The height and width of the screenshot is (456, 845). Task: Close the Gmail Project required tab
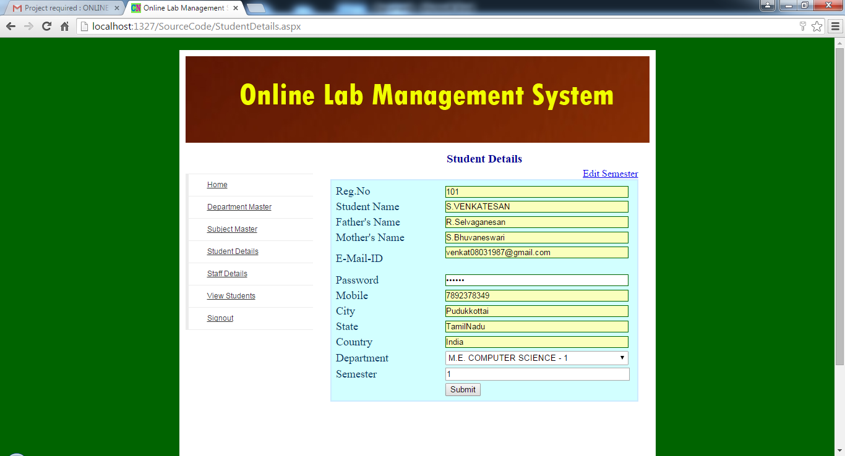(x=116, y=8)
